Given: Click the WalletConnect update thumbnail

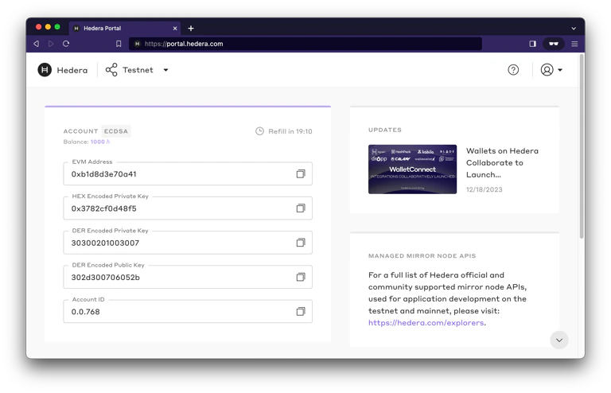Looking at the screenshot, I should click(412, 169).
